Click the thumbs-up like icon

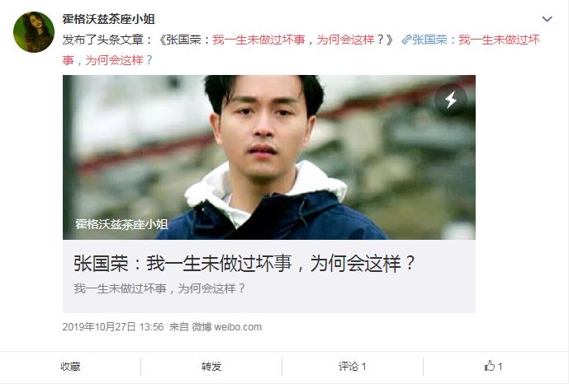tap(490, 366)
